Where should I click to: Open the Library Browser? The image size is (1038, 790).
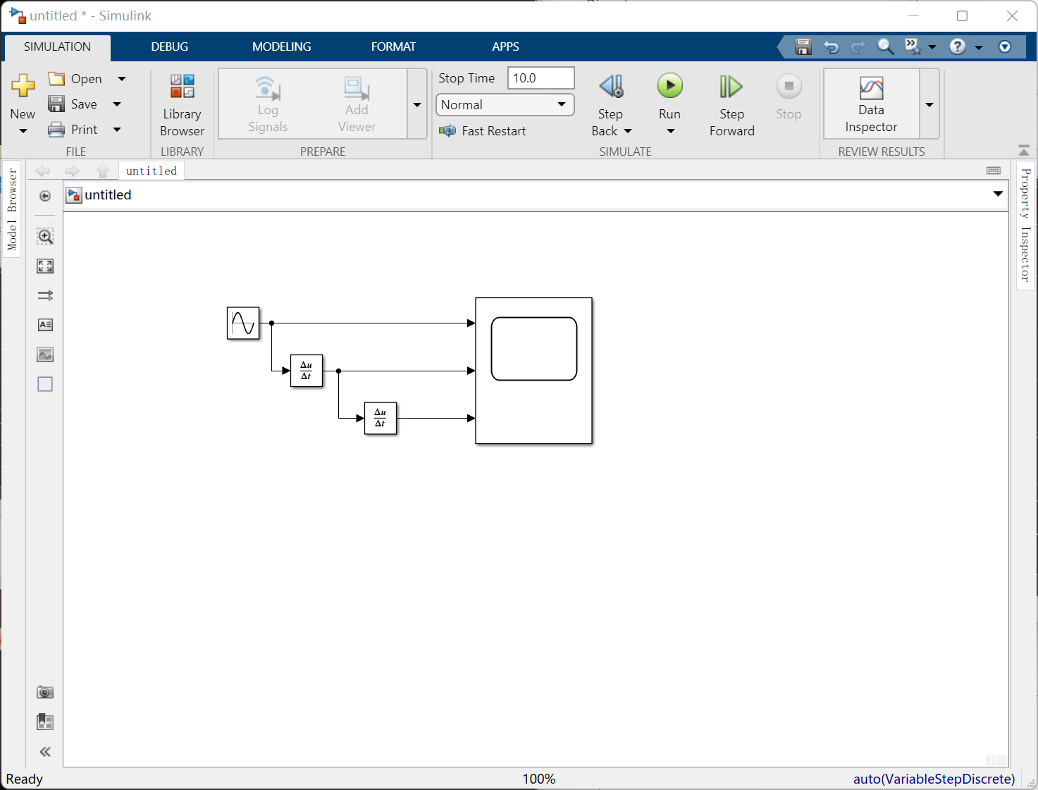pos(182,105)
